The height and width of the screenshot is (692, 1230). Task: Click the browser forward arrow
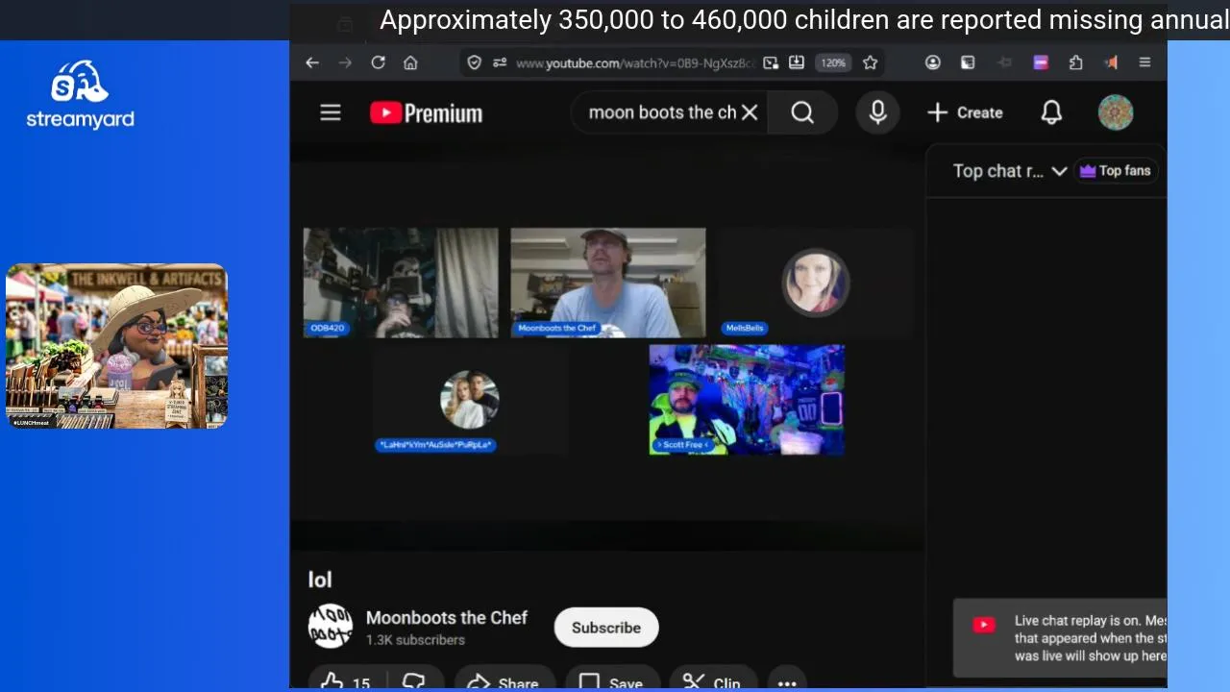click(x=345, y=62)
